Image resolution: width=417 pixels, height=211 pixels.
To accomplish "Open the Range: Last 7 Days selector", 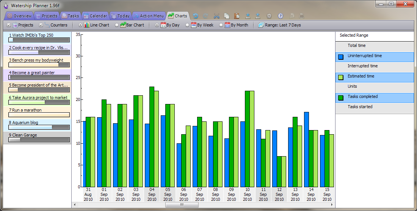I will point(279,25).
